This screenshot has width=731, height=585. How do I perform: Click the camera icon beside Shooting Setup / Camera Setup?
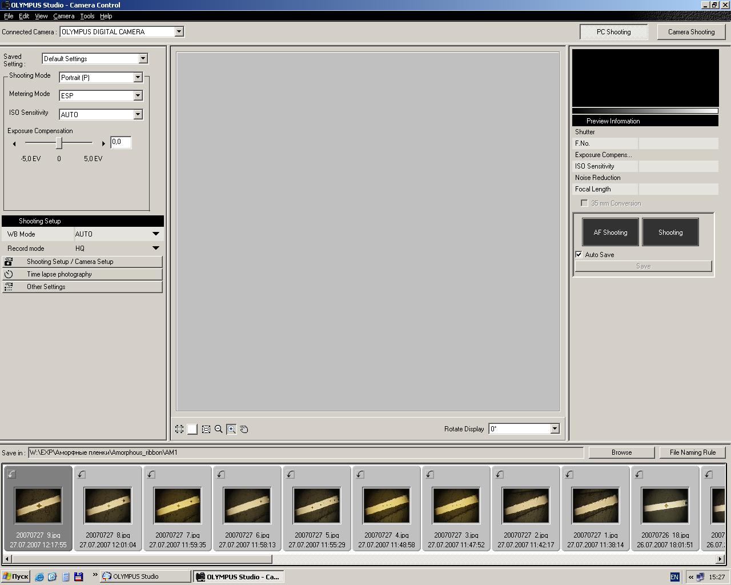tap(9, 262)
